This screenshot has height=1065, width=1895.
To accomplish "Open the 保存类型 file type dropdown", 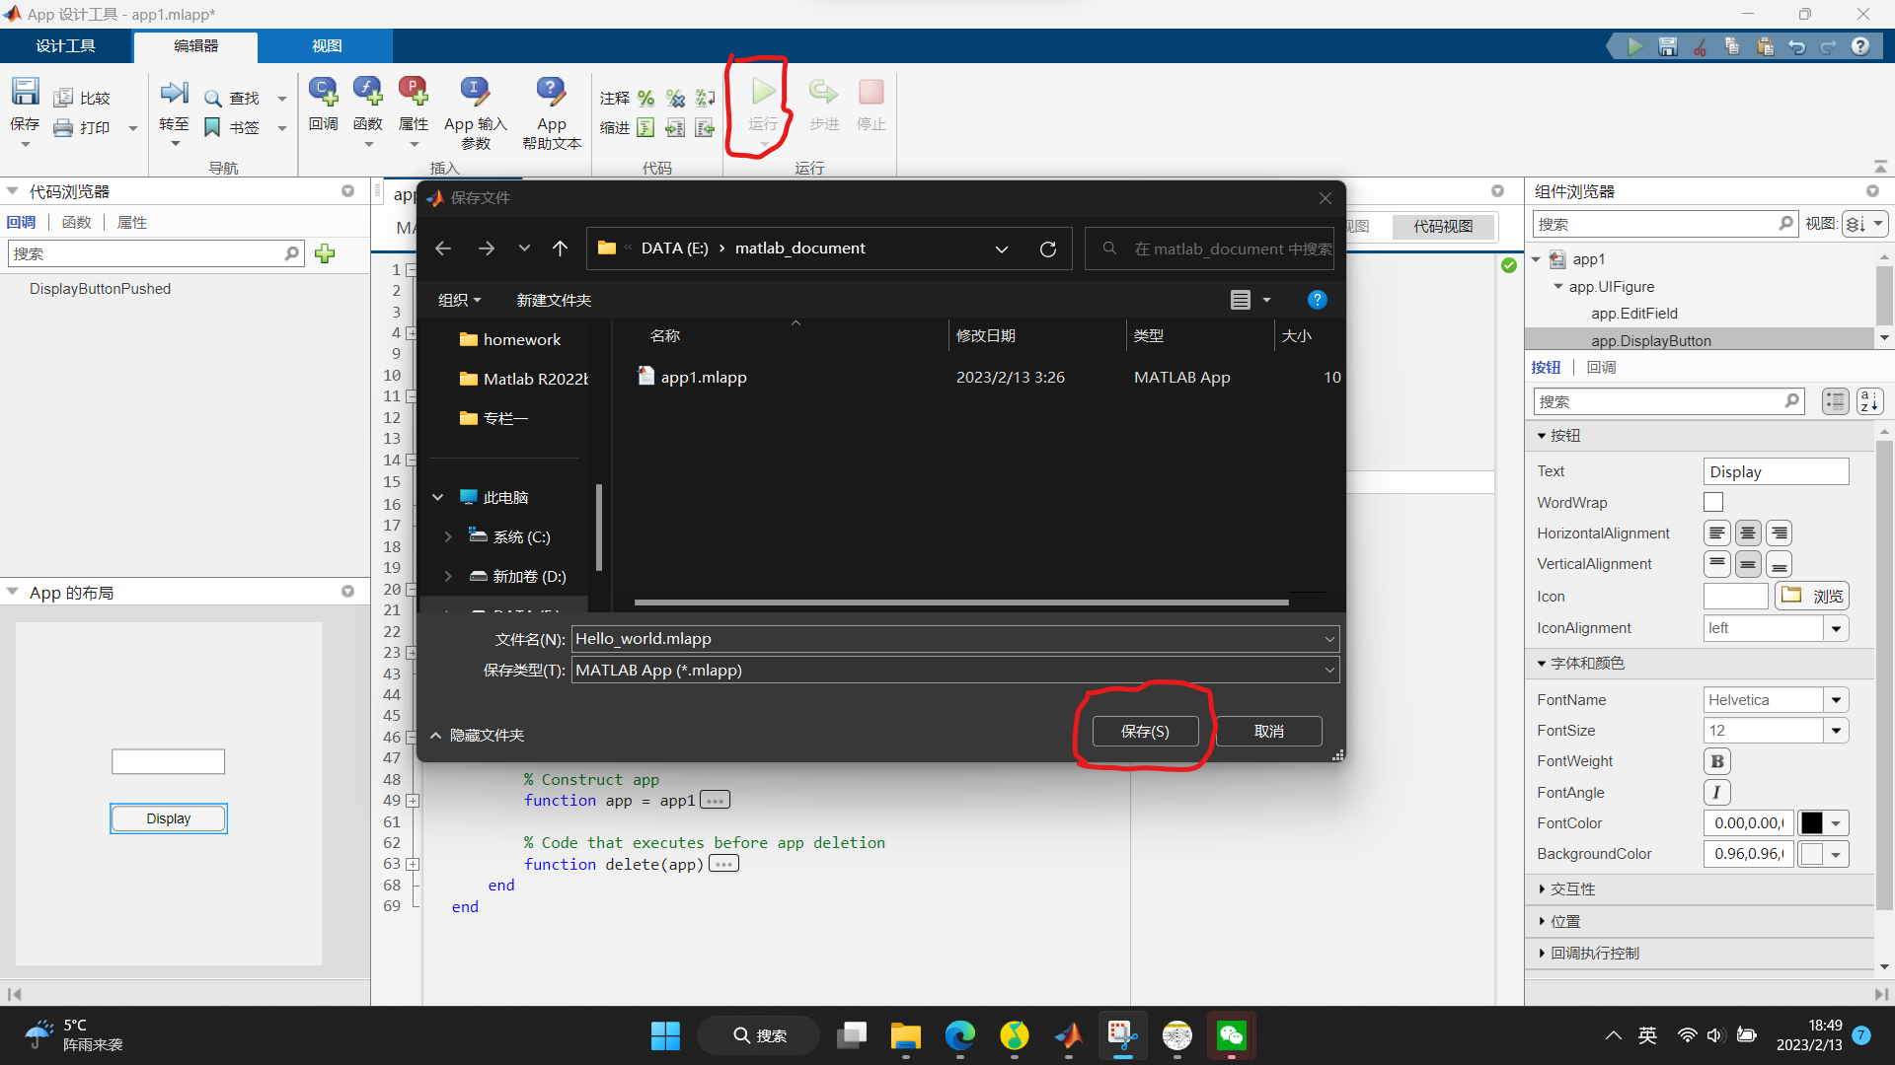I will point(1330,670).
